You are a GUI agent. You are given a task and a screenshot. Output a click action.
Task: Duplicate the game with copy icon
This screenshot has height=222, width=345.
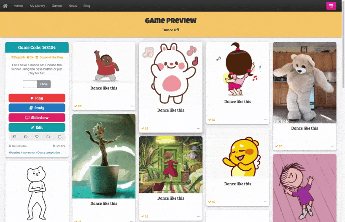tap(59, 137)
